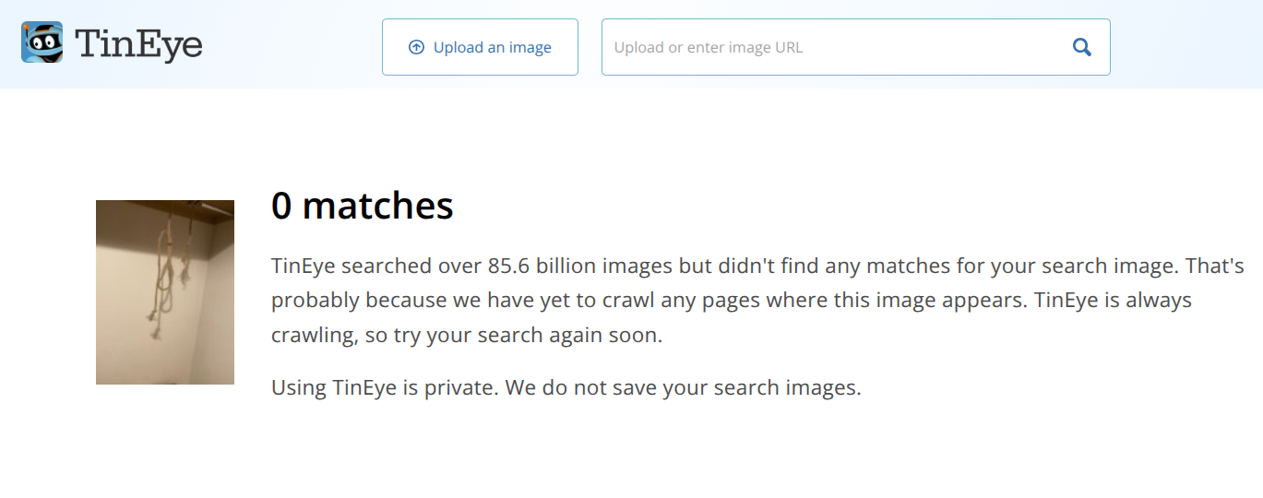
Task: Select the Upload an image button label
Action: [493, 47]
